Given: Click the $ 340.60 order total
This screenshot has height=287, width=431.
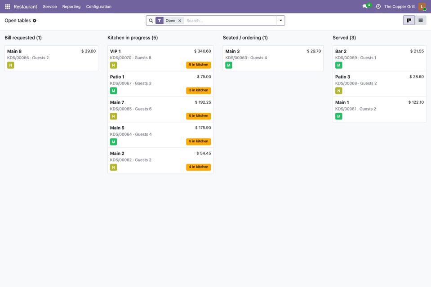Looking at the screenshot, I should point(203,51).
